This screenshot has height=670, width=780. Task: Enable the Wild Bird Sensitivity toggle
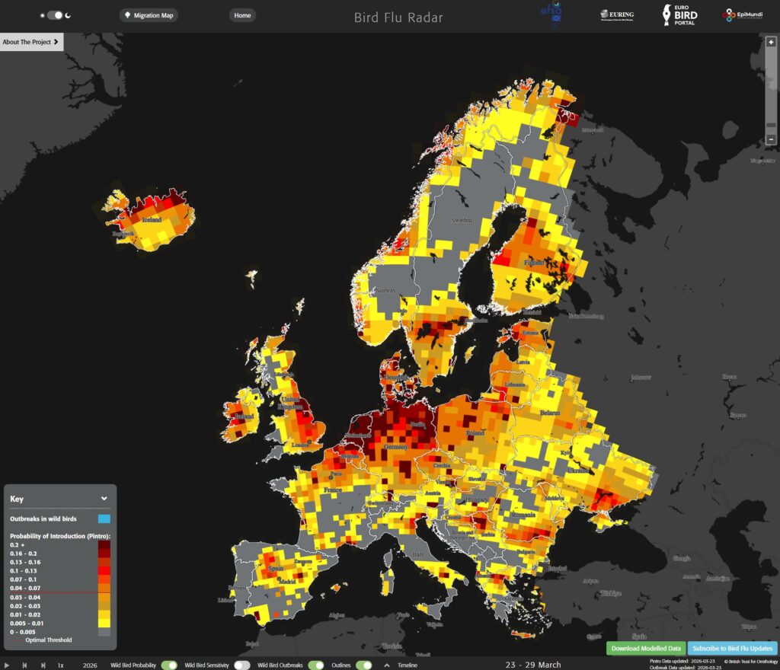click(242, 665)
